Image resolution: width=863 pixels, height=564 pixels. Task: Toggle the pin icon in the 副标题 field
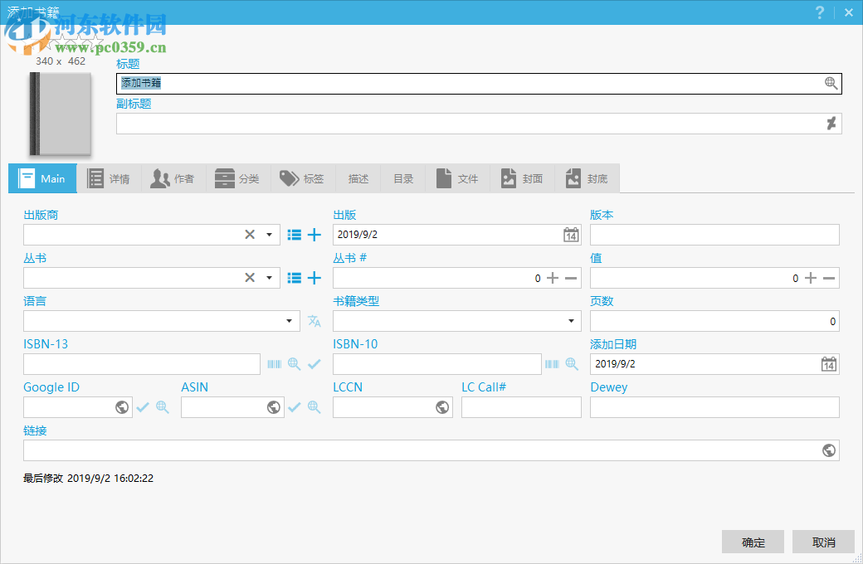[x=832, y=123]
